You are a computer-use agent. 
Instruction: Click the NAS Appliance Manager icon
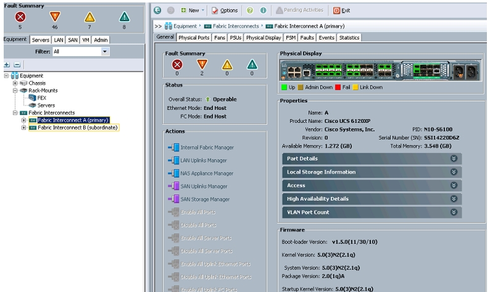(174, 173)
